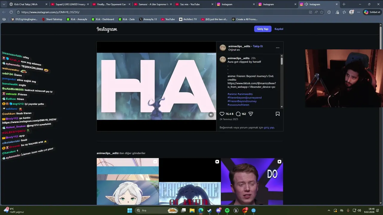The width and height of the screenshot is (383, 215).
Task: Close the Saz mix - YouTube tab
Action: (212, 4)
